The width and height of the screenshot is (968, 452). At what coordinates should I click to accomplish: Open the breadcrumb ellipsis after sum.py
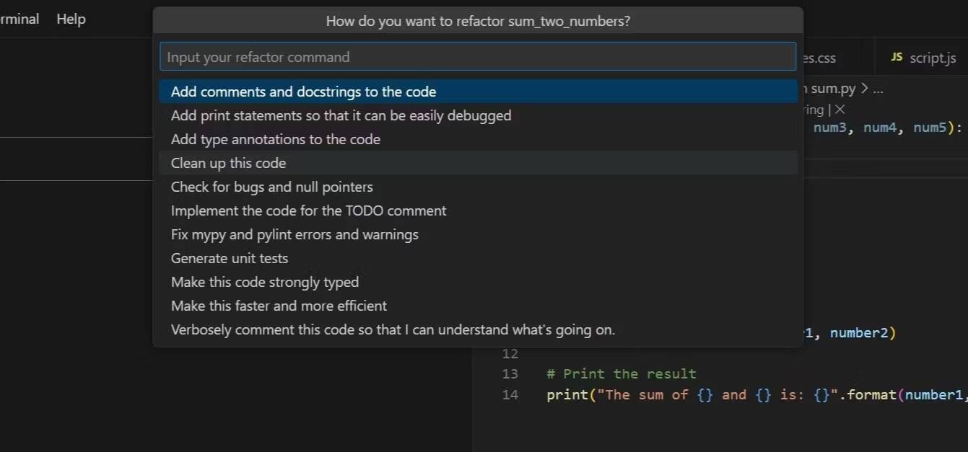point(877,89)
